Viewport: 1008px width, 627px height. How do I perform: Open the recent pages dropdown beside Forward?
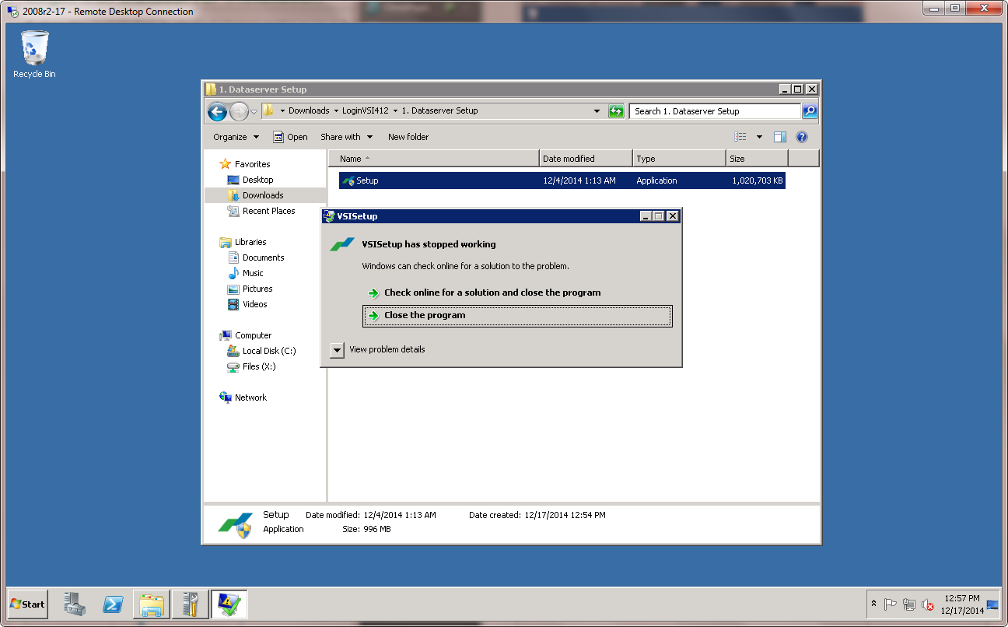coord(254,111)
